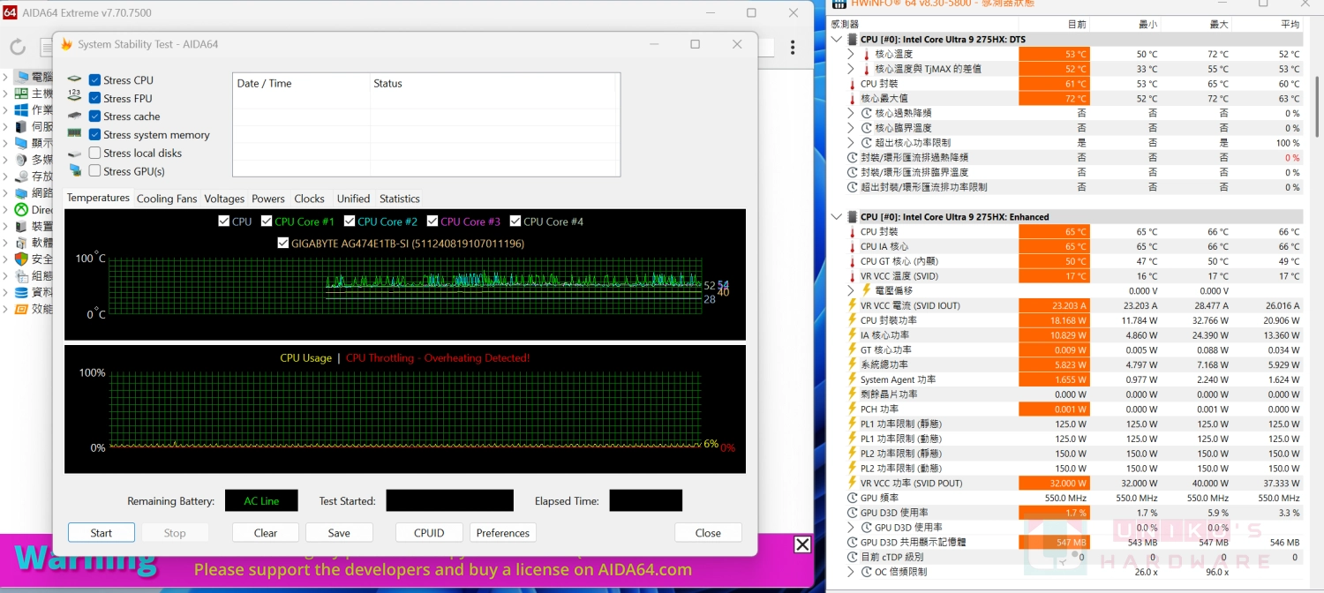
Task: Toggle the CPU temperature graph checkbox
Action: point(224,221)
